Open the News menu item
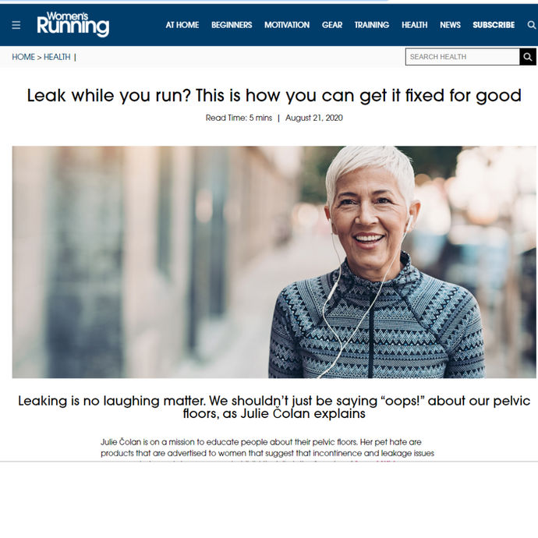The width and height of the screenshot is (538, 538). (450, 25)
